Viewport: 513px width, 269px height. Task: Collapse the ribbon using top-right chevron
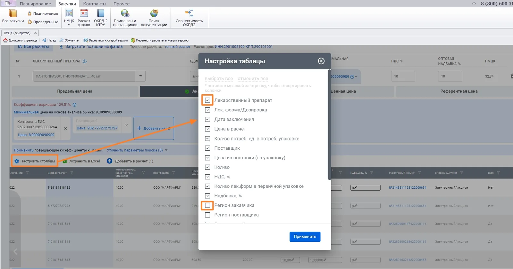(x=474, y=4)
